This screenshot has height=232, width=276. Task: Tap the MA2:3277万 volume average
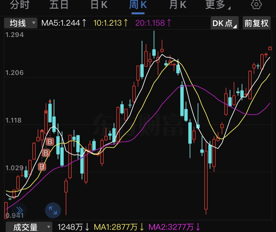174,227
